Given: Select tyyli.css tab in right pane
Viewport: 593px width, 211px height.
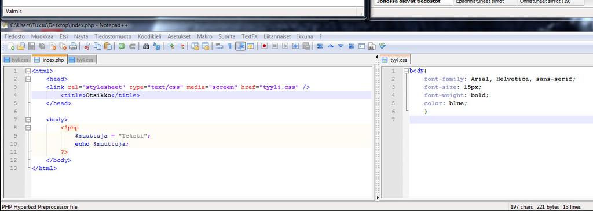Looking at the screenshot, I should point(396,60).
